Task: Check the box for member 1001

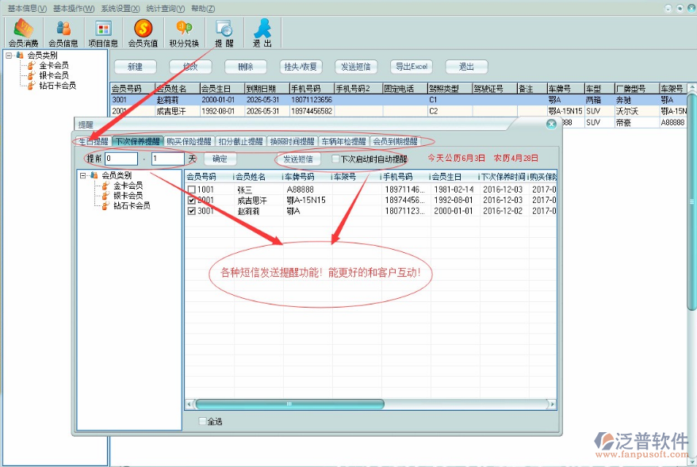Action: click(x=191, y=190)
